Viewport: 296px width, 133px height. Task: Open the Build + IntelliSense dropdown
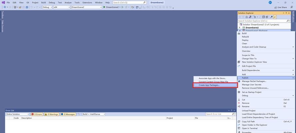(94, 114)
